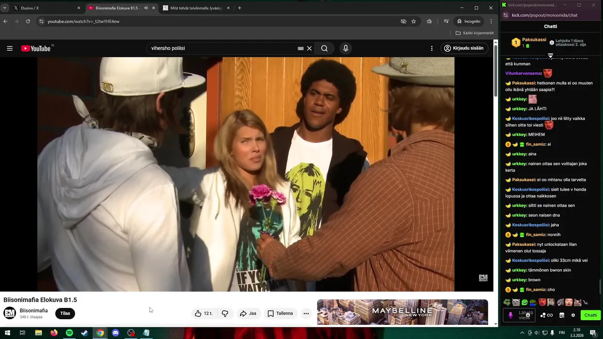Bookmark this page with the star icon
The image size is (603, 339).
click(414, 21)
